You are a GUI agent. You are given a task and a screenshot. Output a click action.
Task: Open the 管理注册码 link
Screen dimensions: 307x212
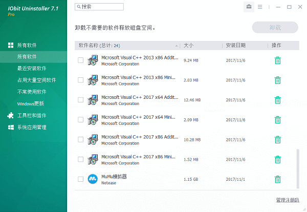pos(288,200)
